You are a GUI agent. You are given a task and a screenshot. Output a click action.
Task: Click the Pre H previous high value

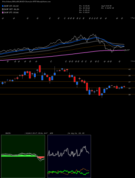point(87,8)
